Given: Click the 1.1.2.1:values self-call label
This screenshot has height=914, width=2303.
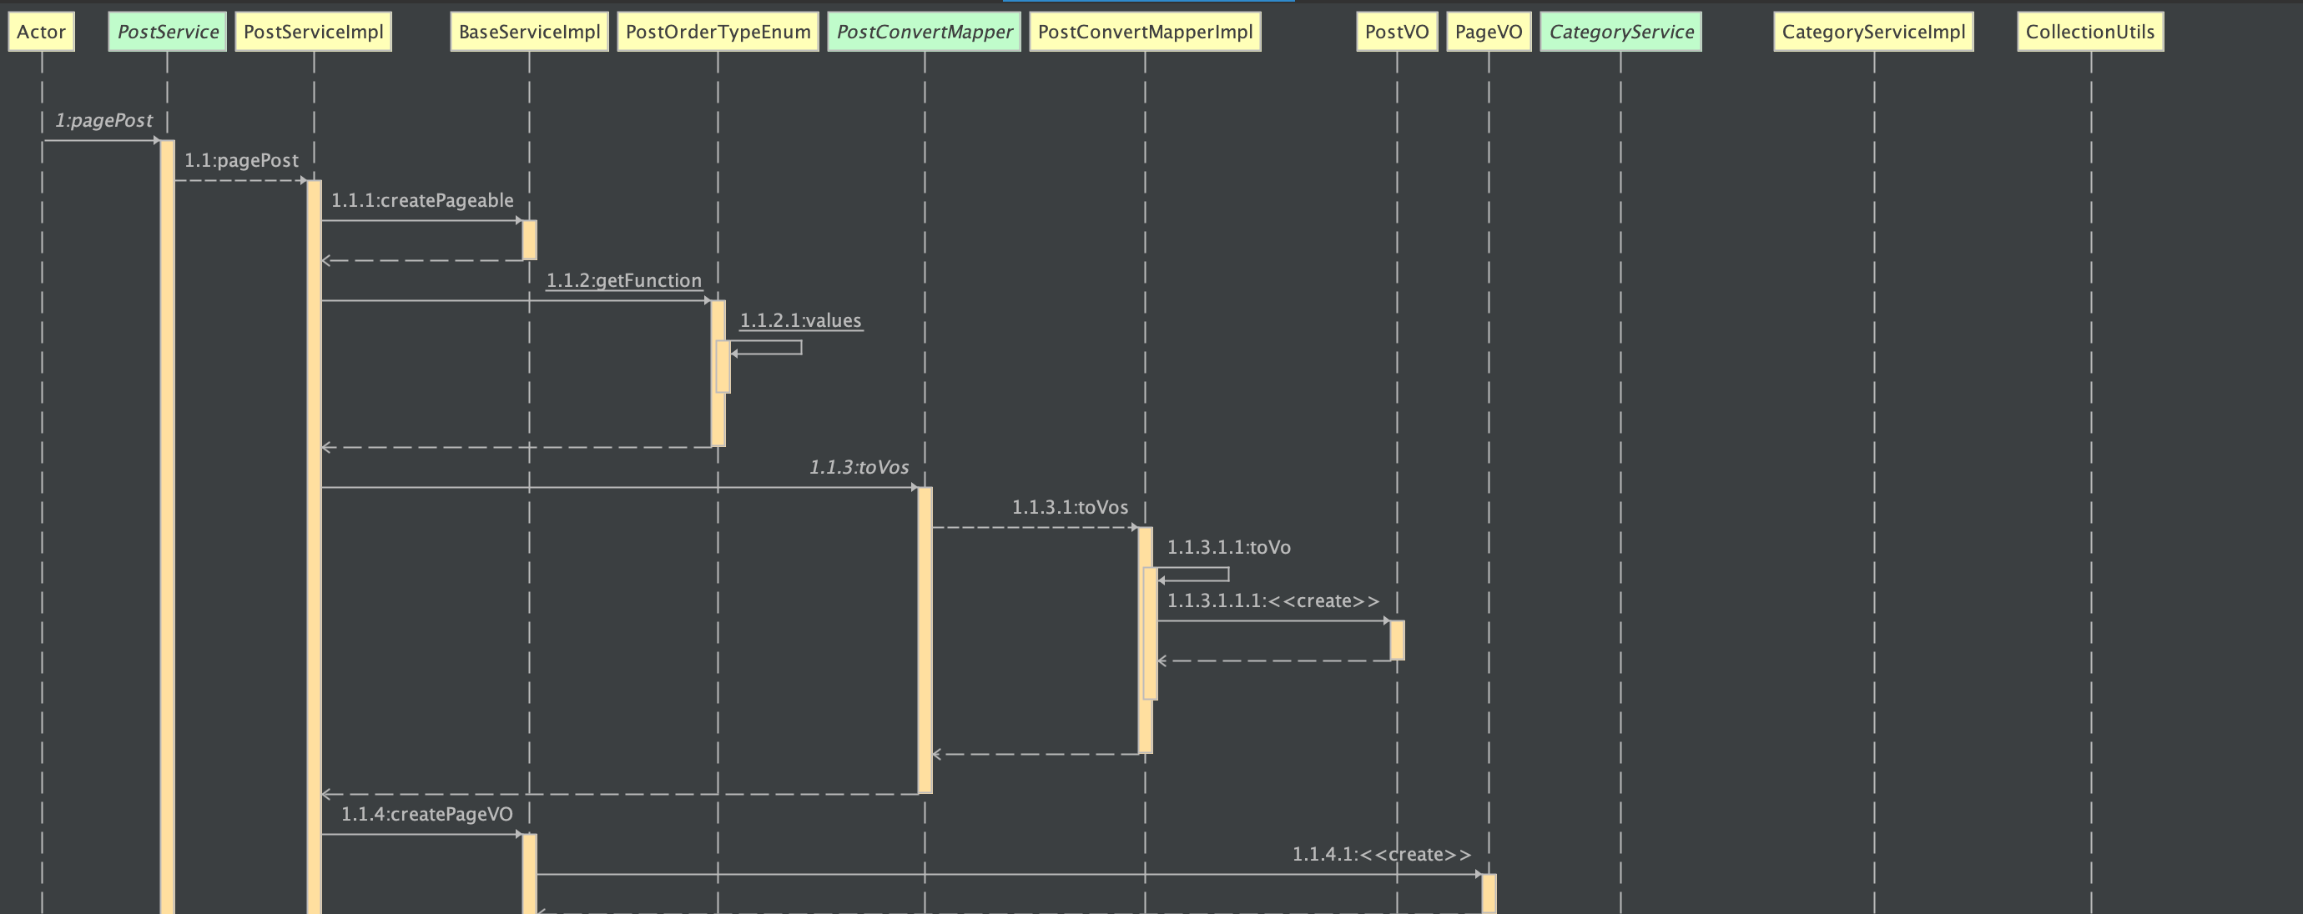Looking at the screenshot, I should coord(800,321).
